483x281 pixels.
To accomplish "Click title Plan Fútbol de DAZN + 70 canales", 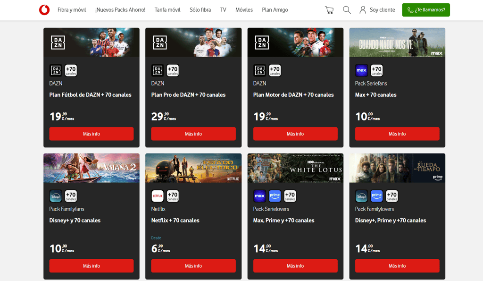I will 90,95.
